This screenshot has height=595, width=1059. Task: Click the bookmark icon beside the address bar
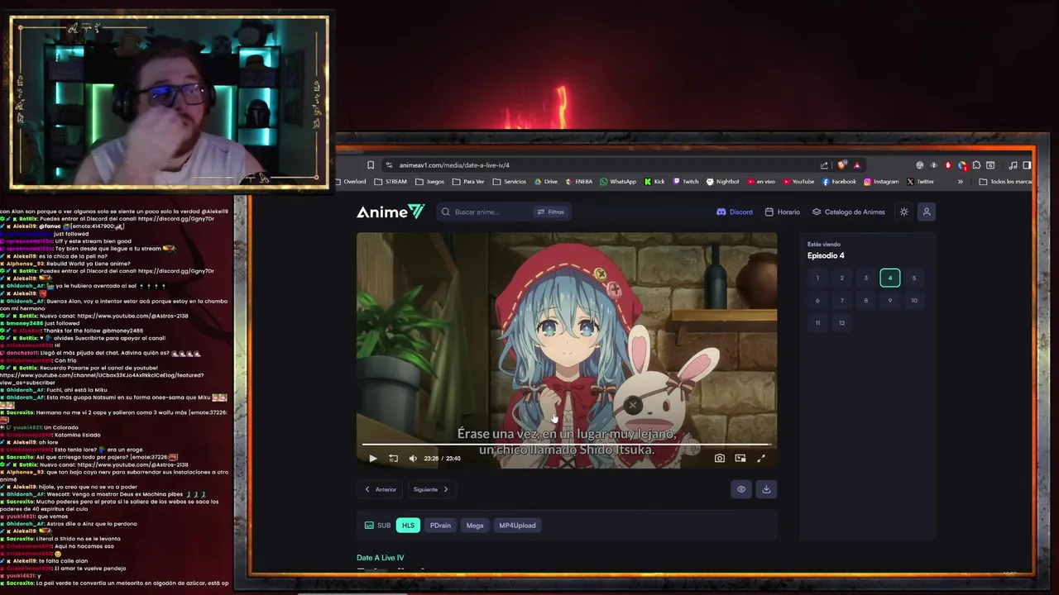point(371,165)
